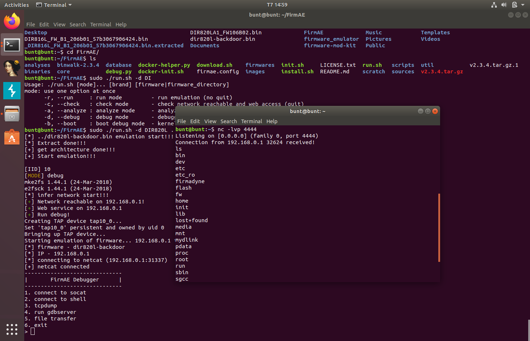Click the 'FirmAE Debugger' header text
Viewport: 530px width, 341px height.
75,280
